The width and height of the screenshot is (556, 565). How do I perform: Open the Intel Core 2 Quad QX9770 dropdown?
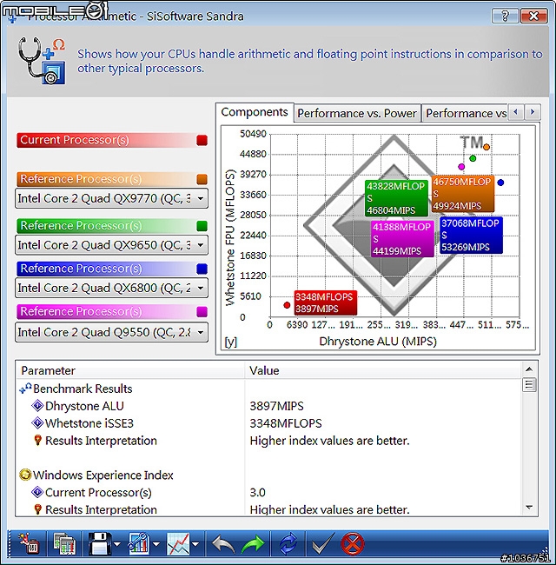tap(111, 198)
